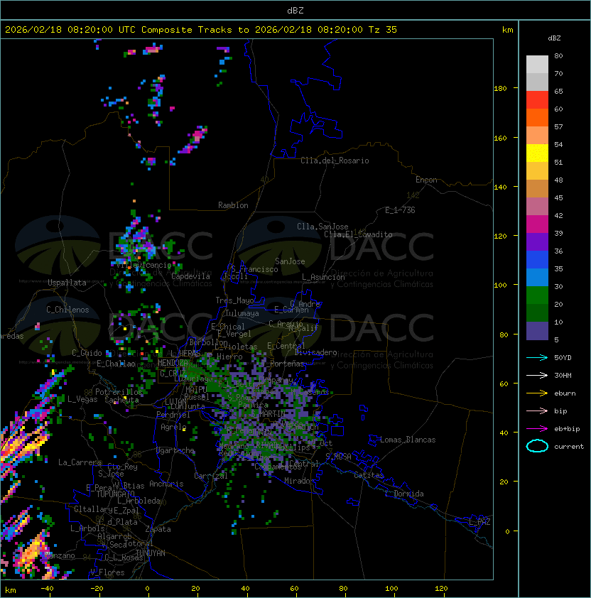Click the 65 dBZ red color swatch
The image size is (591, 598).
537,99
